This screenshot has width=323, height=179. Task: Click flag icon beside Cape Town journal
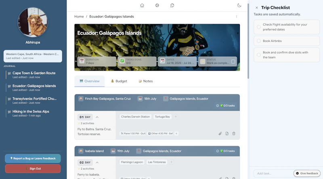(x=9, y=74)
